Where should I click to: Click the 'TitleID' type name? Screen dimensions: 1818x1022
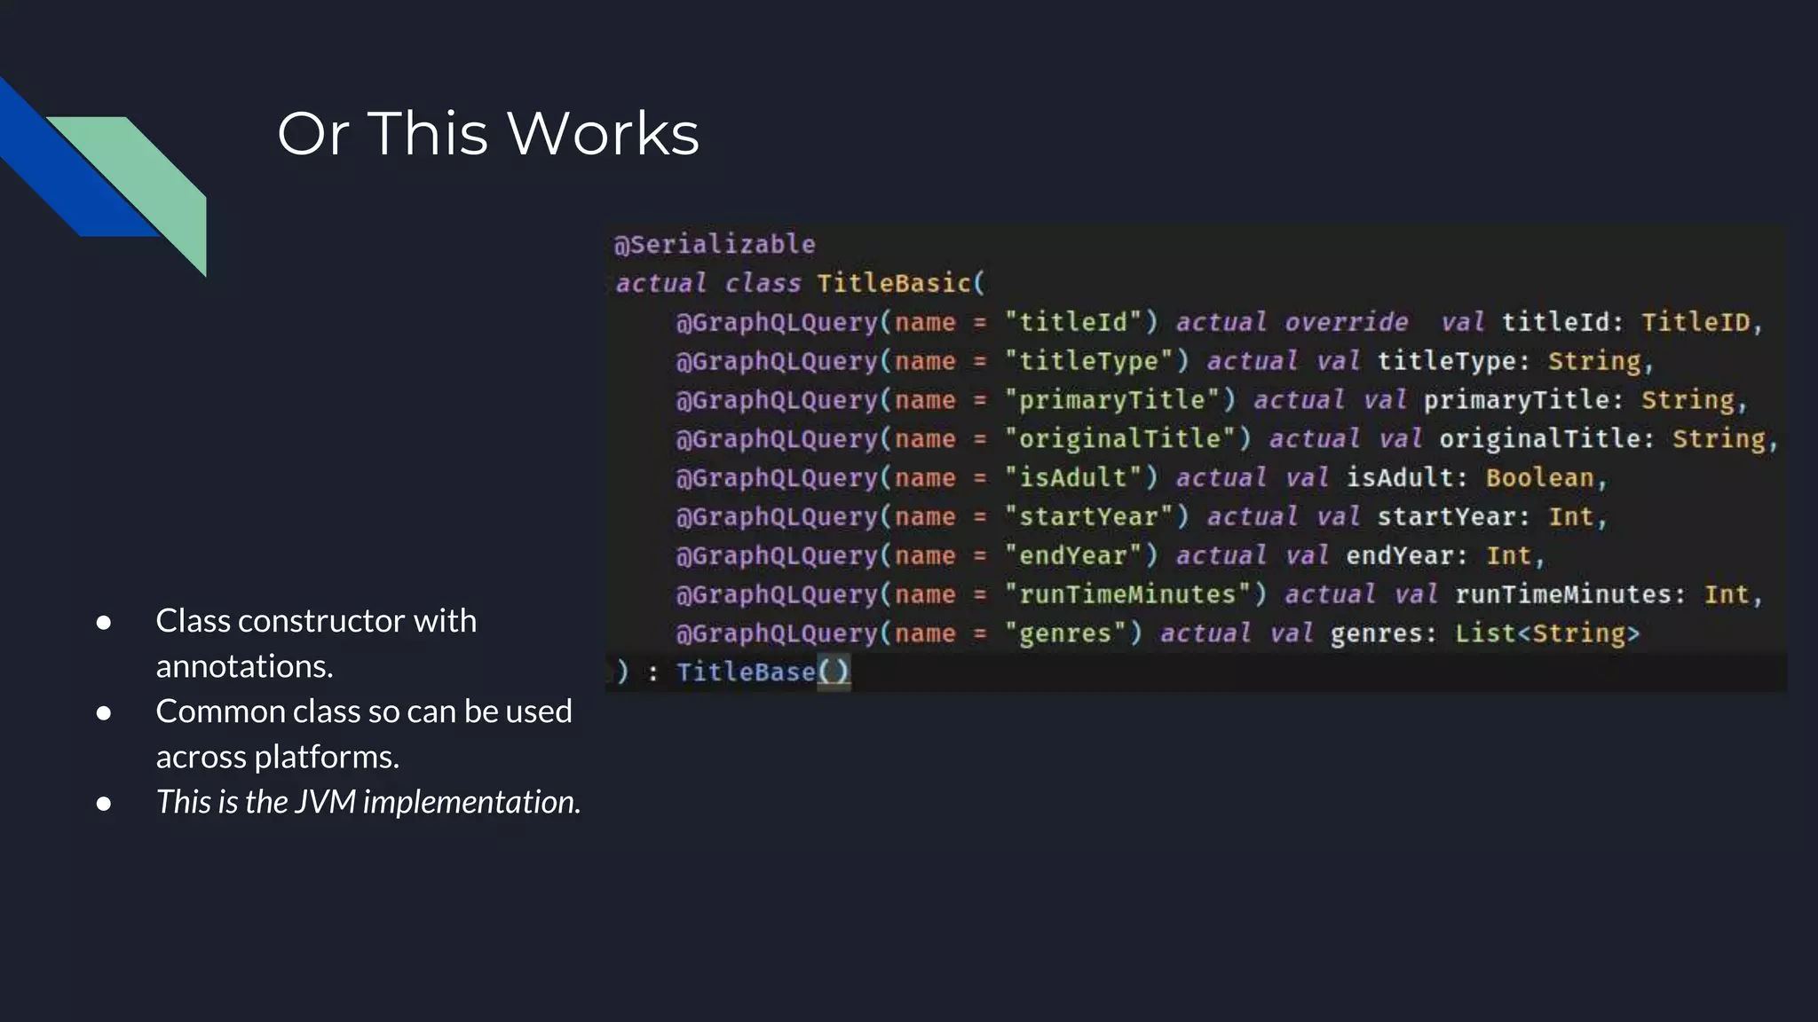click(x=1695, y=321)
